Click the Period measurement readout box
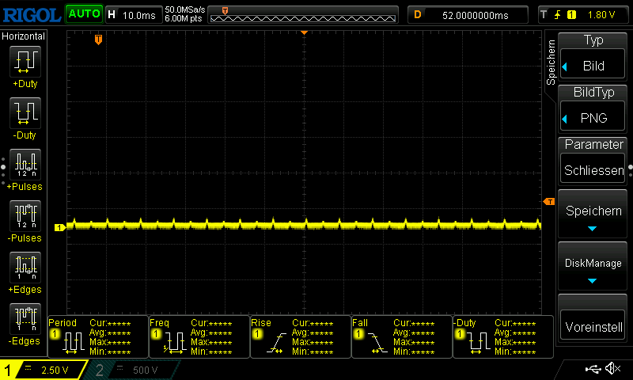Viewport: 633px width, 380px height. pos(98,336)
